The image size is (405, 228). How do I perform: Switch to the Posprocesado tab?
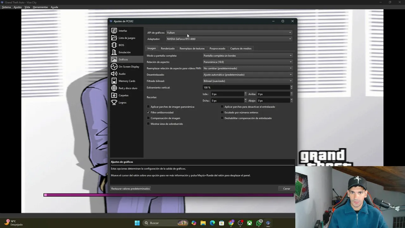(217, 48)
